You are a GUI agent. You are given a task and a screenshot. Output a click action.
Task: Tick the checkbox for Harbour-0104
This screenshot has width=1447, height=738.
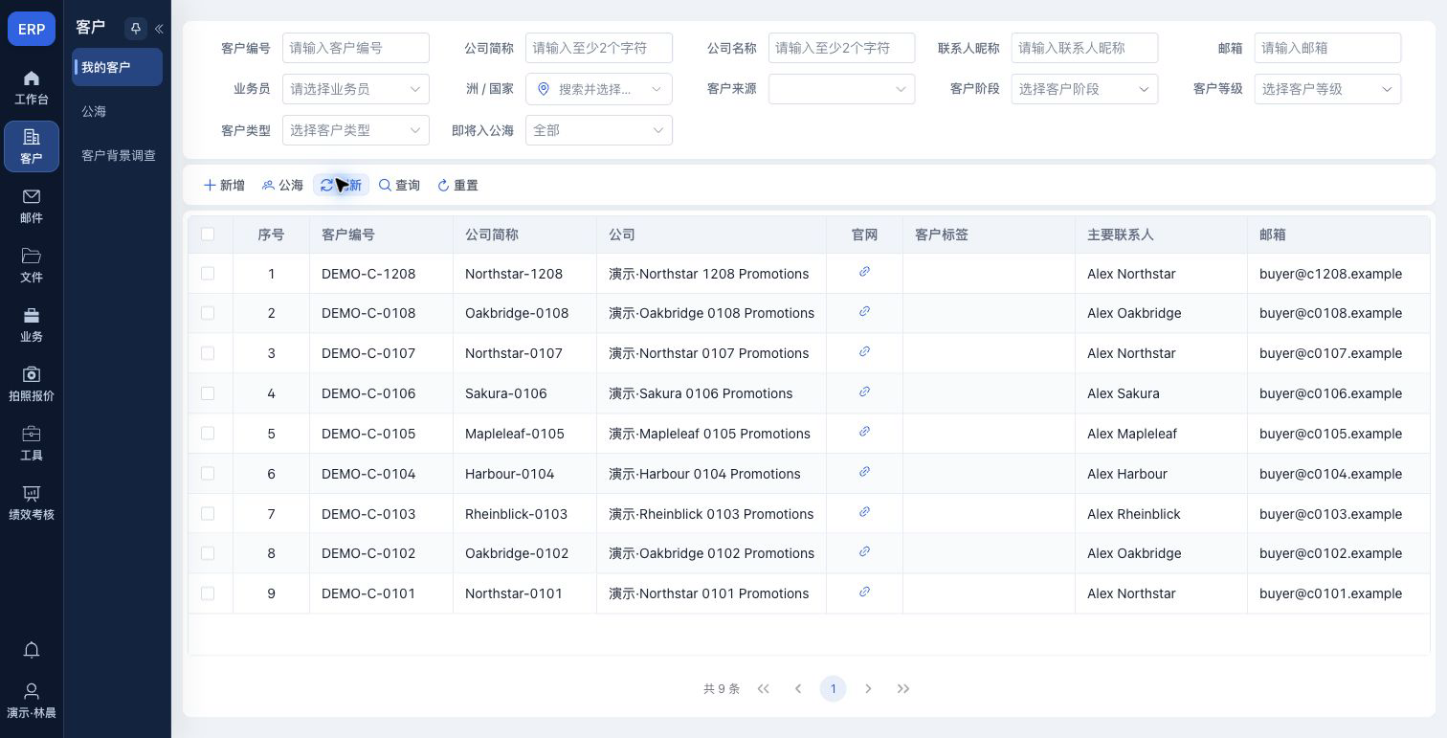[208, 474]
